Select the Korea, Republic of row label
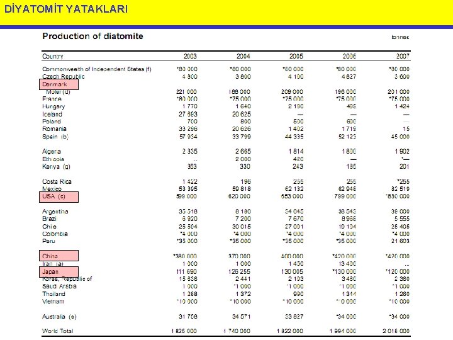Screen dimensions: 453x340 tap(67, 279)
